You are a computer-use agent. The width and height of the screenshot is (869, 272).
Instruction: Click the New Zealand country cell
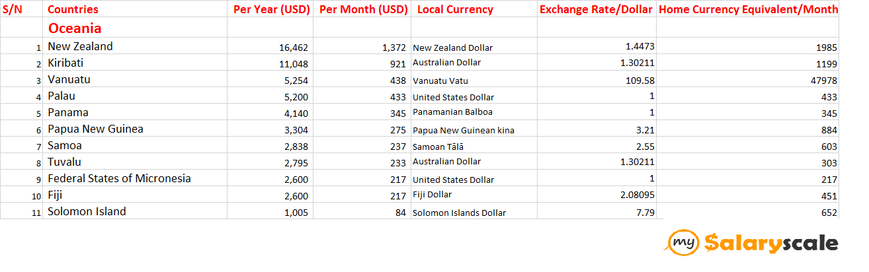(80, 46)
